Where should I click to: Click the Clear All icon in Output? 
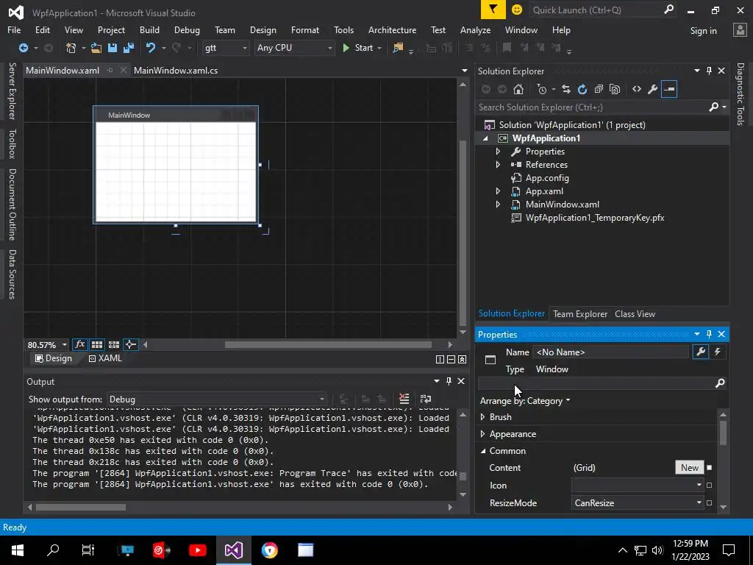click(x=404, y=399)
